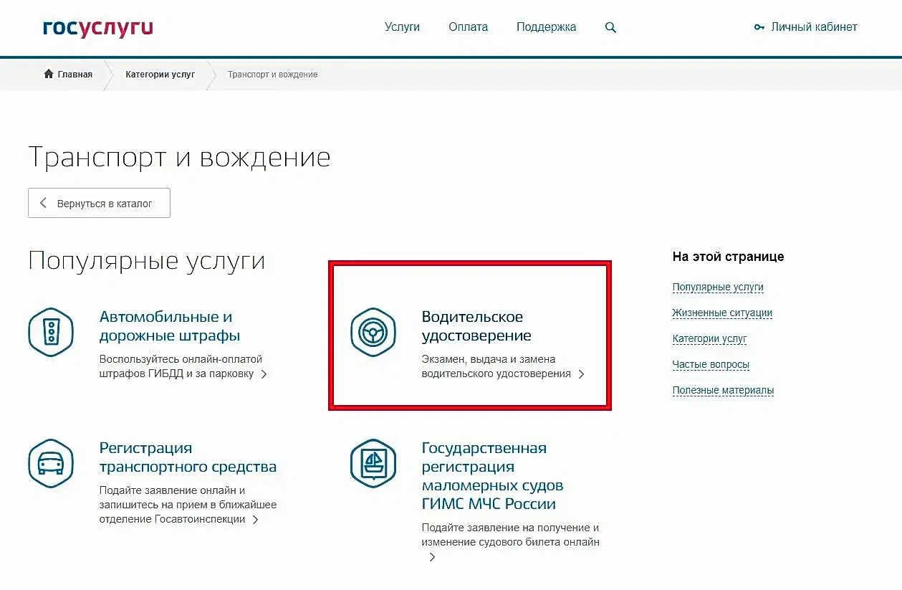Screen dimensions: 902x590
Task: Go to Категории услуг breadcrumb
Action: click(x=160, y=74)
